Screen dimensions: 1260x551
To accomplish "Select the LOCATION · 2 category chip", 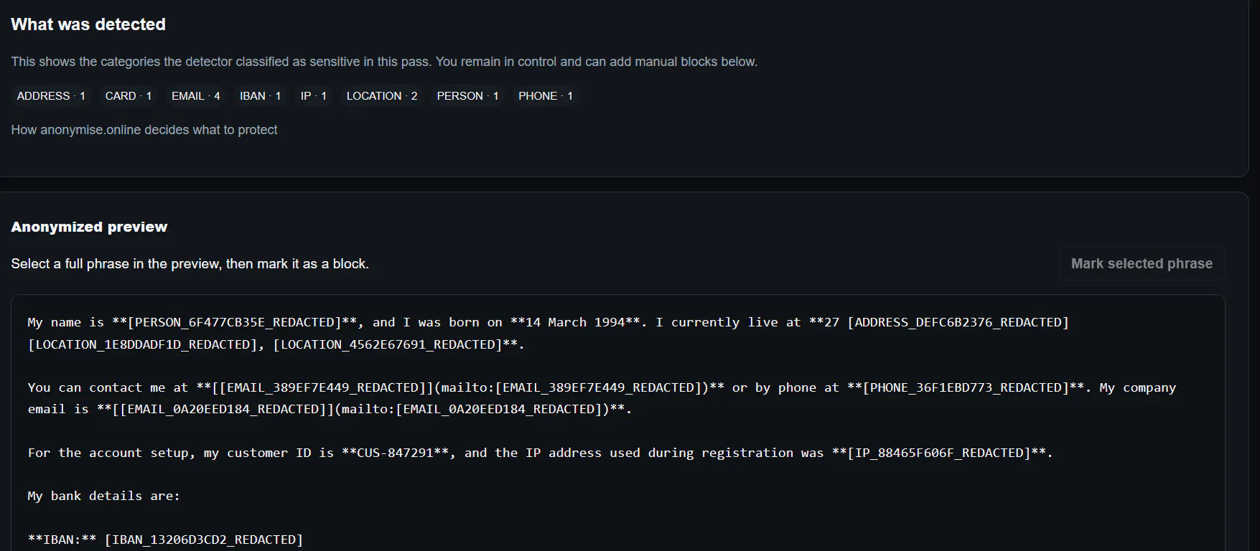I will 382,96.
